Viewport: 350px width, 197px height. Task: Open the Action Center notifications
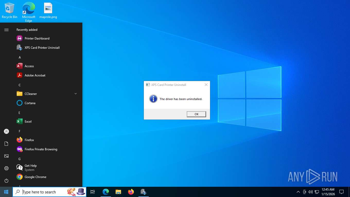click(342, 192)
